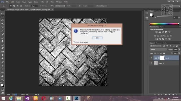Select the Gradient tool
The height and width of the screenshot is (101, 181).
3,52
